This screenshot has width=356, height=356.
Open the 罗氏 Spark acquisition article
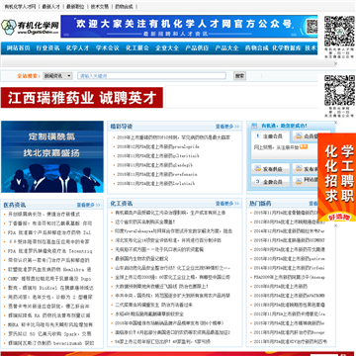click(49, 334)
